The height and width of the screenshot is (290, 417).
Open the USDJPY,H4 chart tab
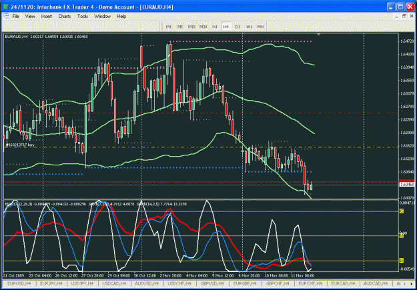pyautogui.click(x=83, y=283)
